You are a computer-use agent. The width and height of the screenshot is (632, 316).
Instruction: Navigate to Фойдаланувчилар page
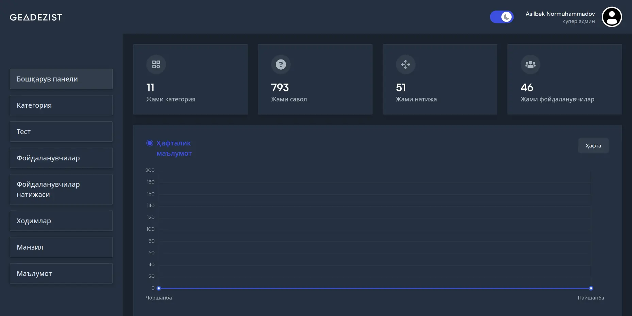(61, 158)
